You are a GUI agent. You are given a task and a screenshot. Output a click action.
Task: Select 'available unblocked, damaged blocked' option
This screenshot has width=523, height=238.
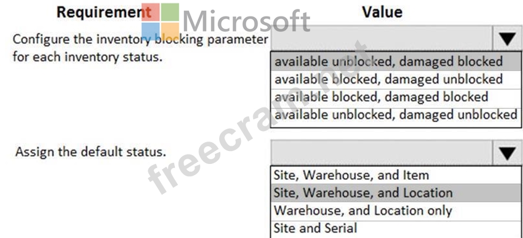(x=389, y=62)
